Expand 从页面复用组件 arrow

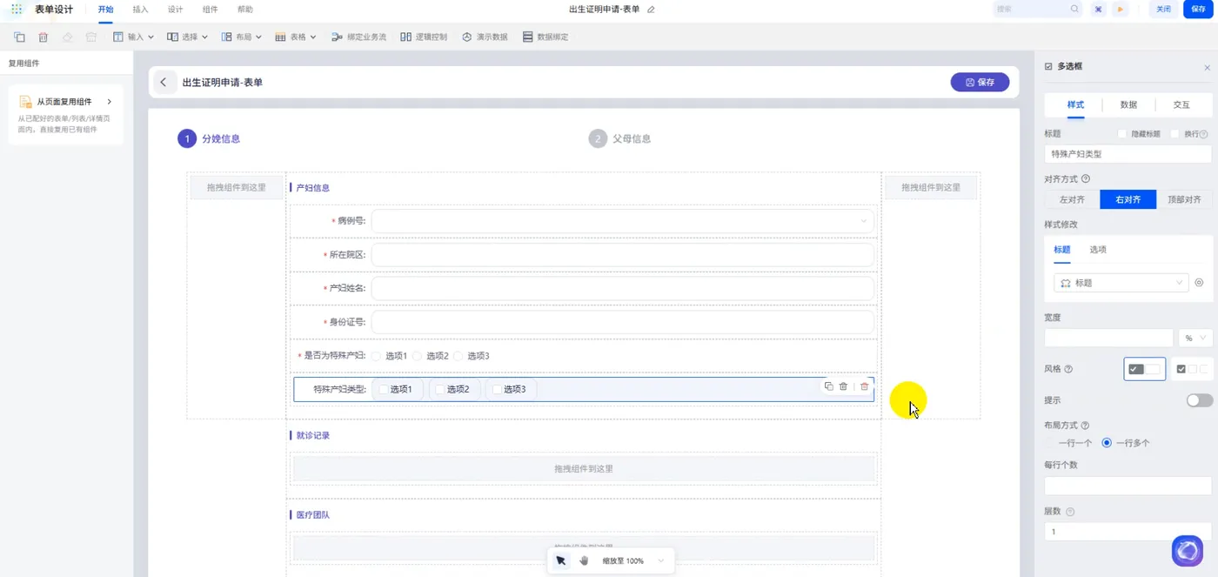pos(110,102)
